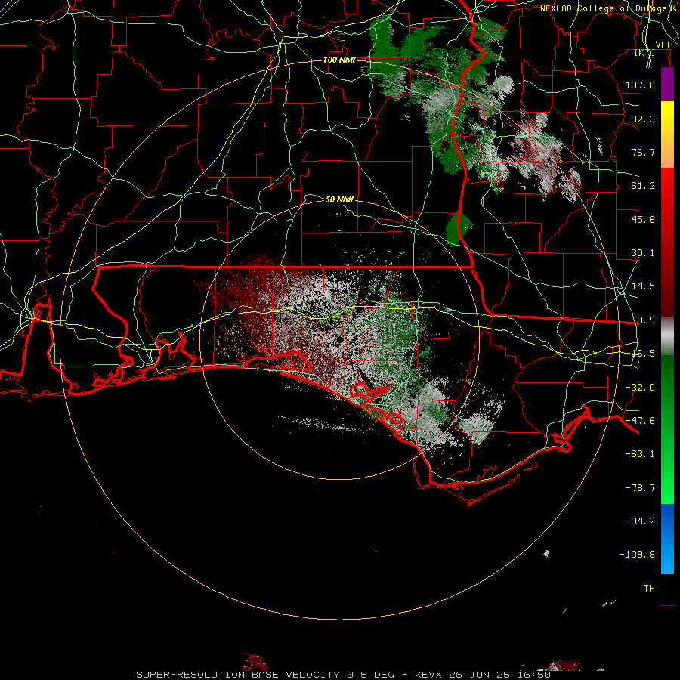Viewport: 680px width, 680px height.
Task: Click the 50 NMI range ring label
Action: pyautogui.click(x=339, y=199)
